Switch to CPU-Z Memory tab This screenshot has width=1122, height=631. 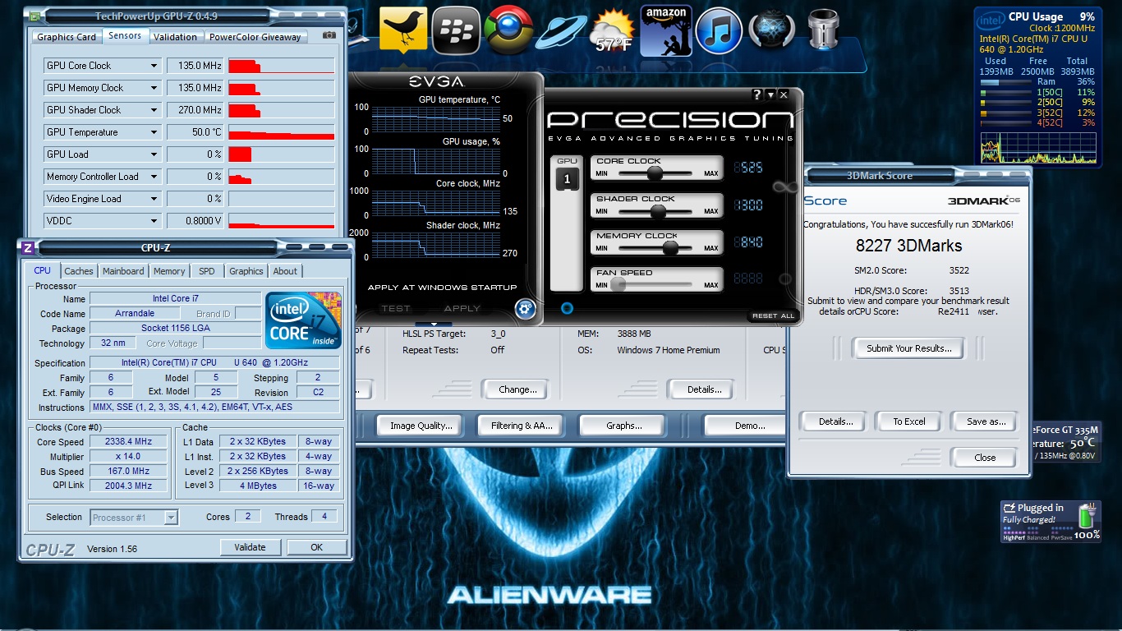pos(169,271)
